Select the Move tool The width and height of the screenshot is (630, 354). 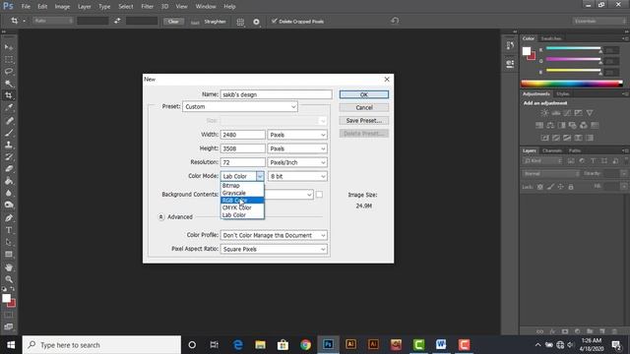9,47
